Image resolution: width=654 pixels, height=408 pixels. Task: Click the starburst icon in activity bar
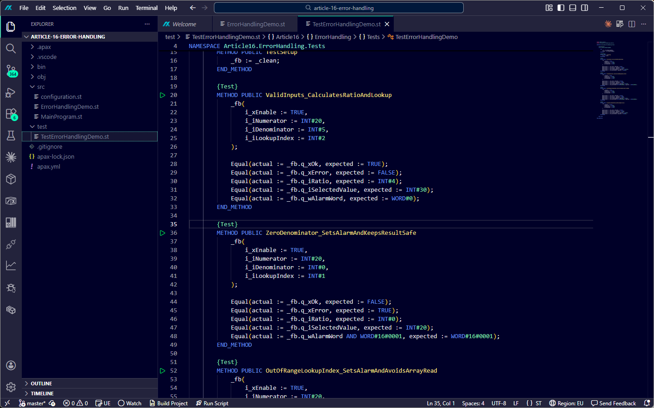click(11, 157)
